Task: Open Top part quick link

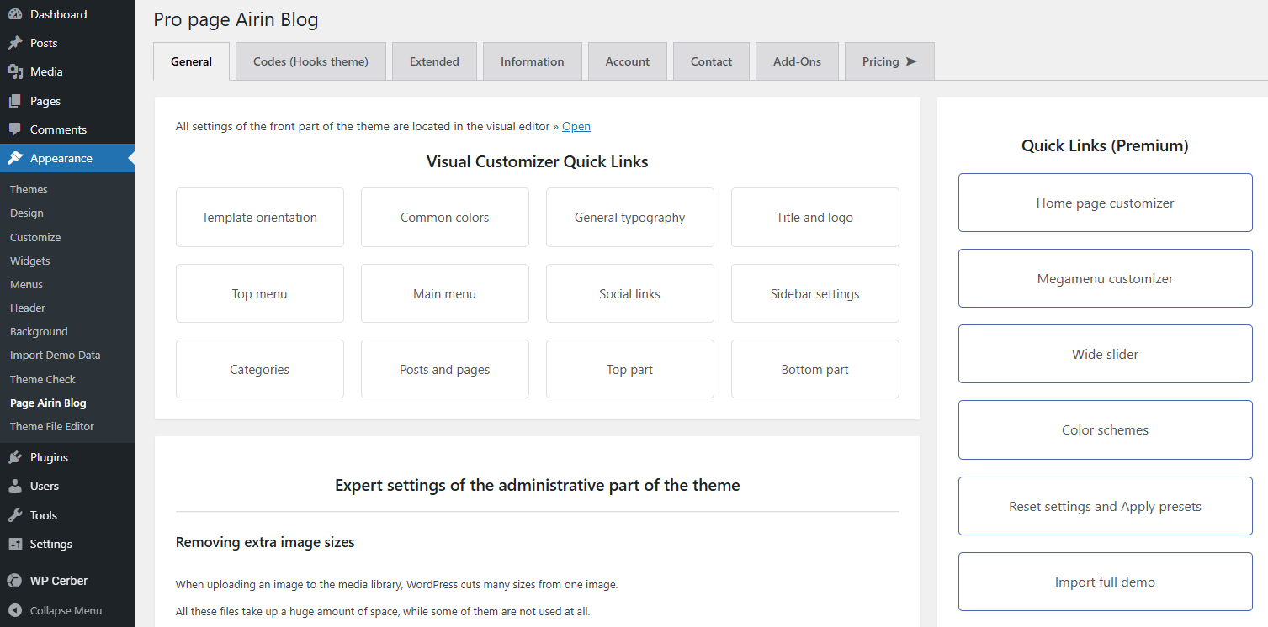Action: (630, 369)
